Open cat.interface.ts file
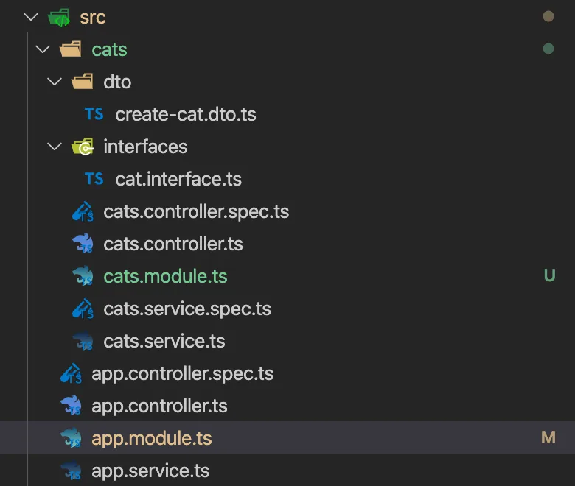 tap(178, 179)
